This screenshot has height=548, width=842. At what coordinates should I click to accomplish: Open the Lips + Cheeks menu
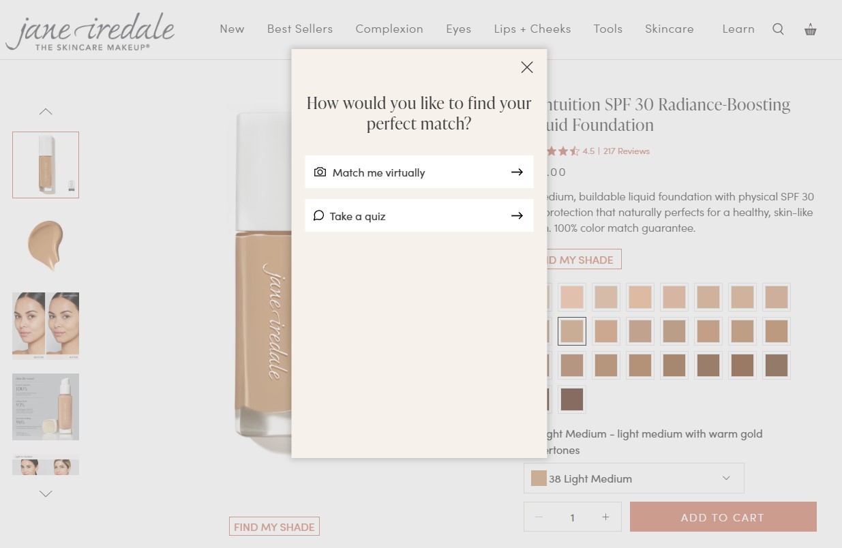(x=532, y=29)
